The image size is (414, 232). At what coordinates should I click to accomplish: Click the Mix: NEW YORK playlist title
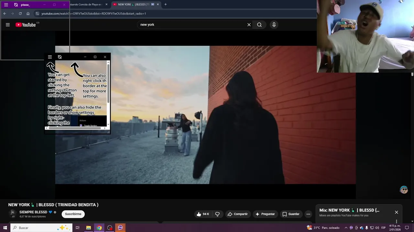coord(349,210)
